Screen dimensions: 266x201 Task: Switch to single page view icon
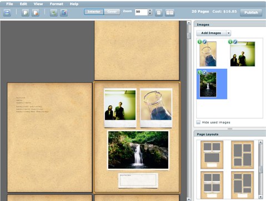tap(159, 13)
